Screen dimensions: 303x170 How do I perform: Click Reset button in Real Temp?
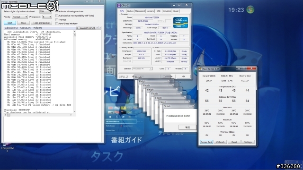234,142
